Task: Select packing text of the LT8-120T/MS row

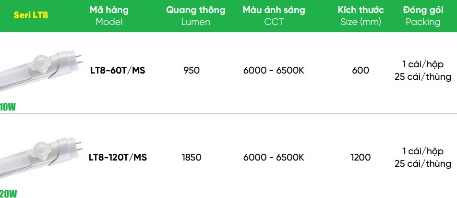Action: tap(423, 158)
